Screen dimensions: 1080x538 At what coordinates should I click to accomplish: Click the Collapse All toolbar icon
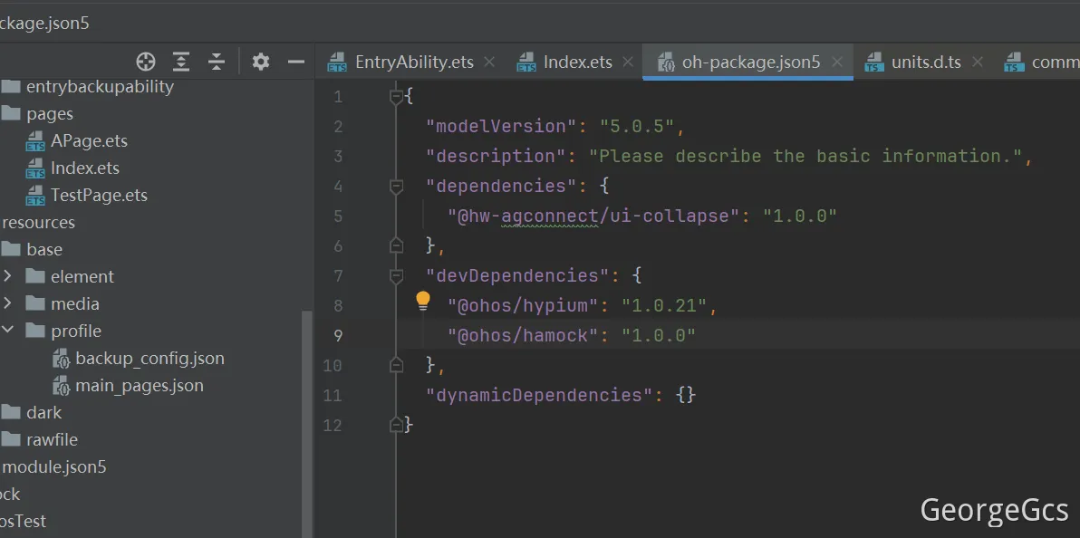217,62
